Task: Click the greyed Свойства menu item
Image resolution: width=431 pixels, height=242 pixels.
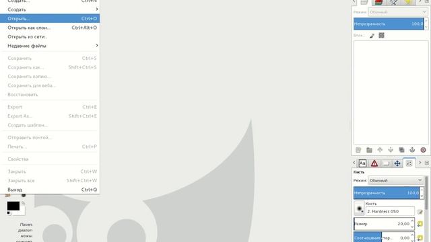Action: pyautogui.click(x=50, y=159)
